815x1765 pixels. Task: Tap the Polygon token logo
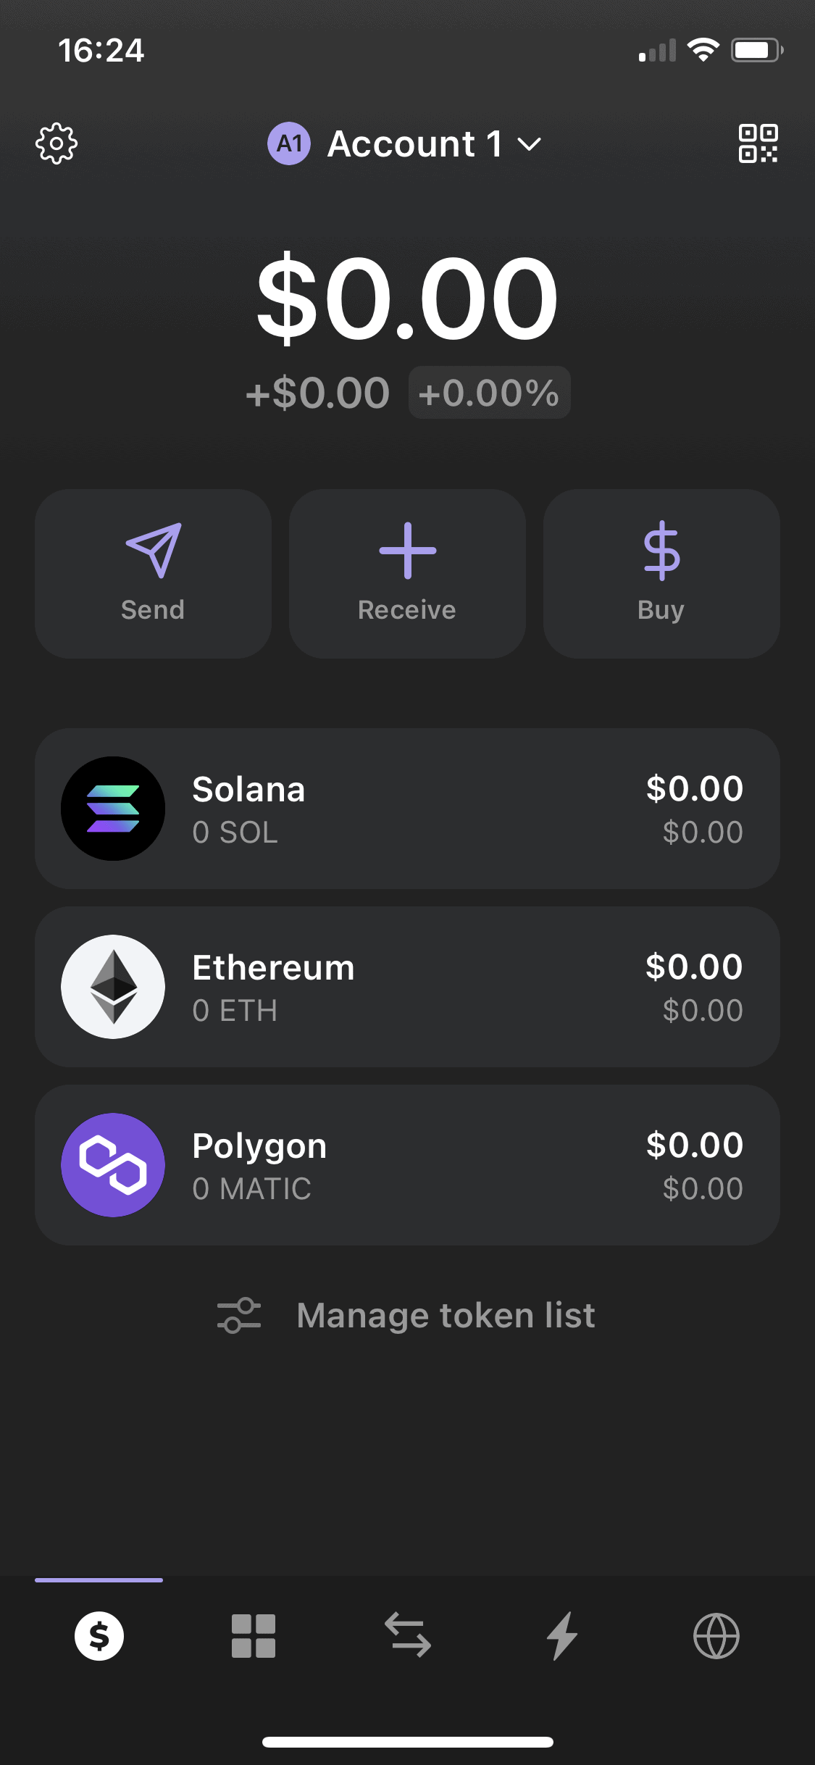(113, 1165)
